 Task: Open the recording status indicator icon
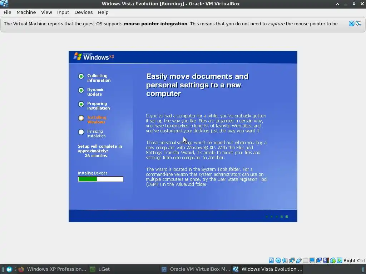click(x=319, y=260)
